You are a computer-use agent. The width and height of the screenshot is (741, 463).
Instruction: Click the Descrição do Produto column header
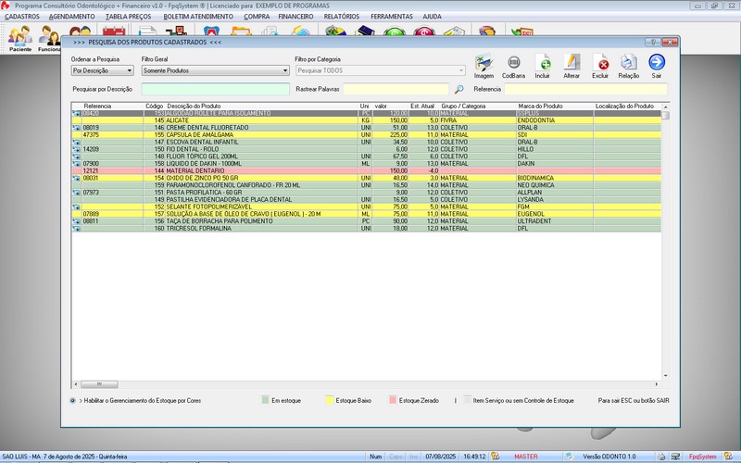(x=194, y=106)
